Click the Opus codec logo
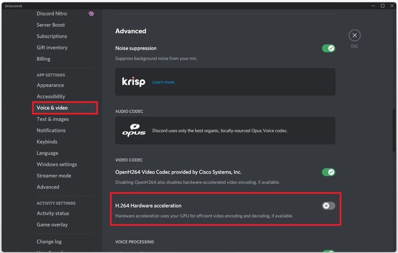Screen dimensions: 398x253 click(x=134, y=130)
